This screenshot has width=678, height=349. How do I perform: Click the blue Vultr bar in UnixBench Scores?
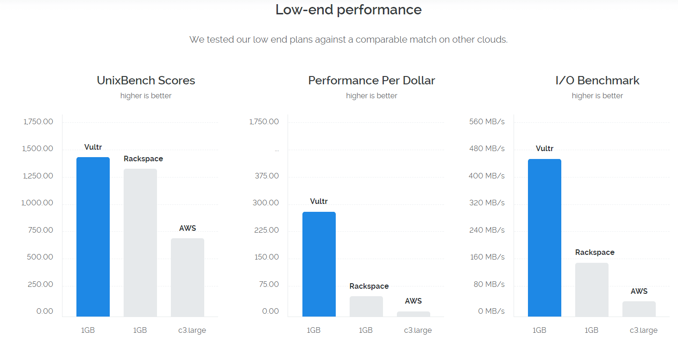click(93, 237)
